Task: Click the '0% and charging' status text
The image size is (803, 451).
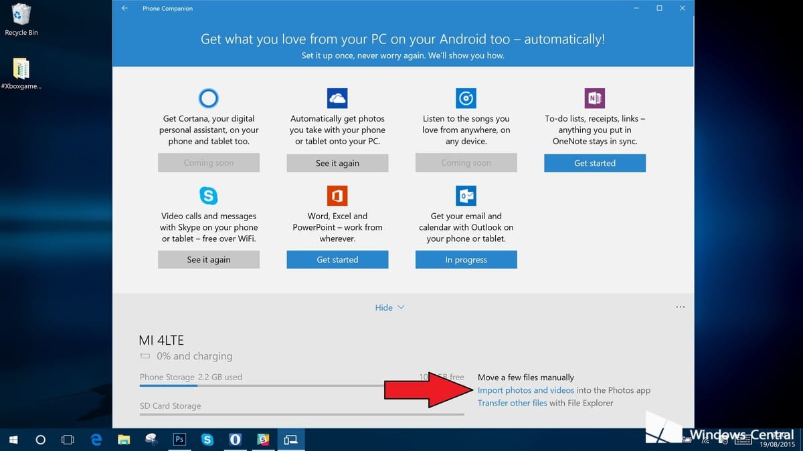Action: 195,356
